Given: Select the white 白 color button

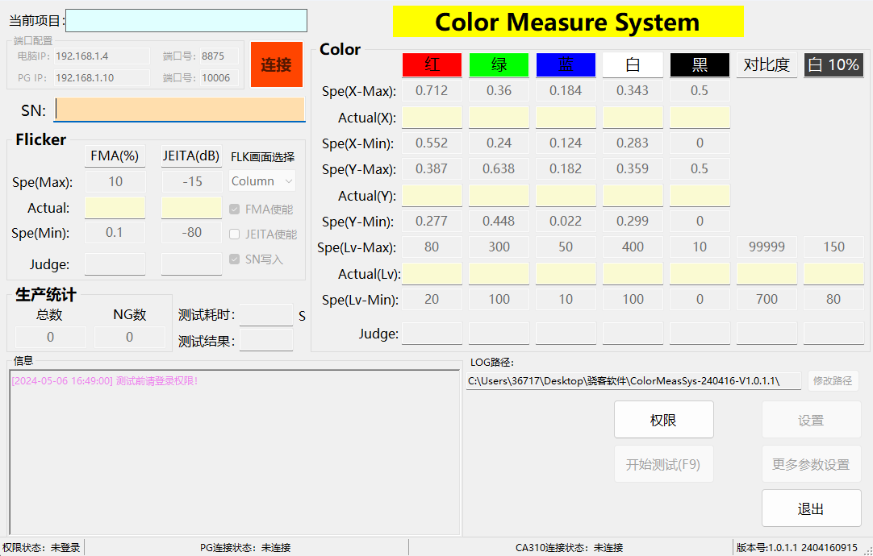Looking at the screenshot, I should tap(633, 64).
